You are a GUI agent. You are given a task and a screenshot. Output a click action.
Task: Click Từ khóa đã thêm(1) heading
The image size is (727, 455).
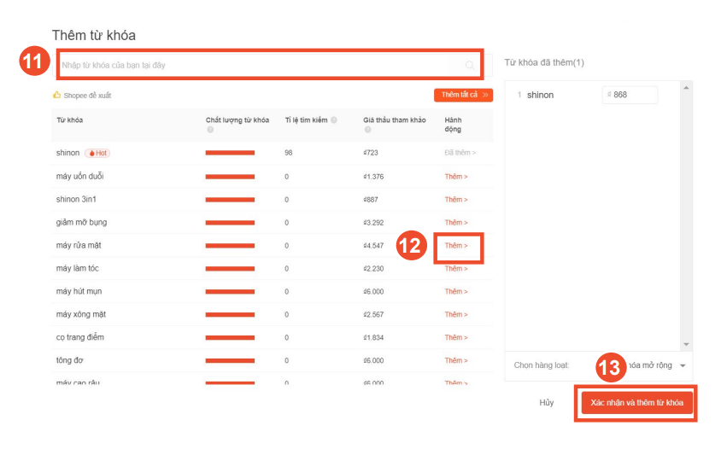[x=544, y=62]
